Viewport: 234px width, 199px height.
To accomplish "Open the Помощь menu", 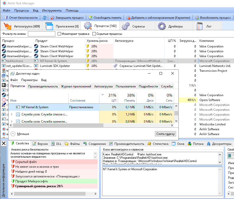I will (x=72, y=11).
